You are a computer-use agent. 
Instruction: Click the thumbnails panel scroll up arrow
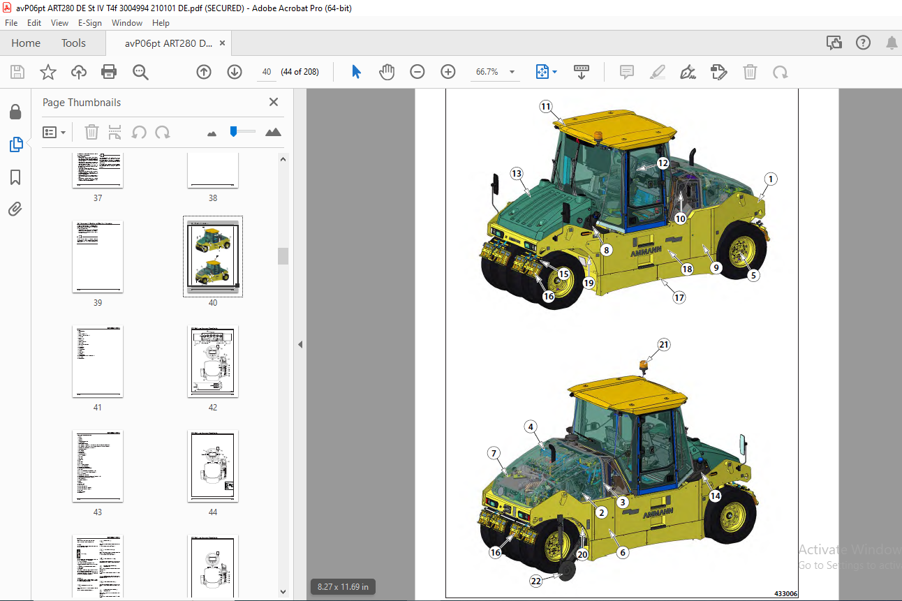coord(283,159)
